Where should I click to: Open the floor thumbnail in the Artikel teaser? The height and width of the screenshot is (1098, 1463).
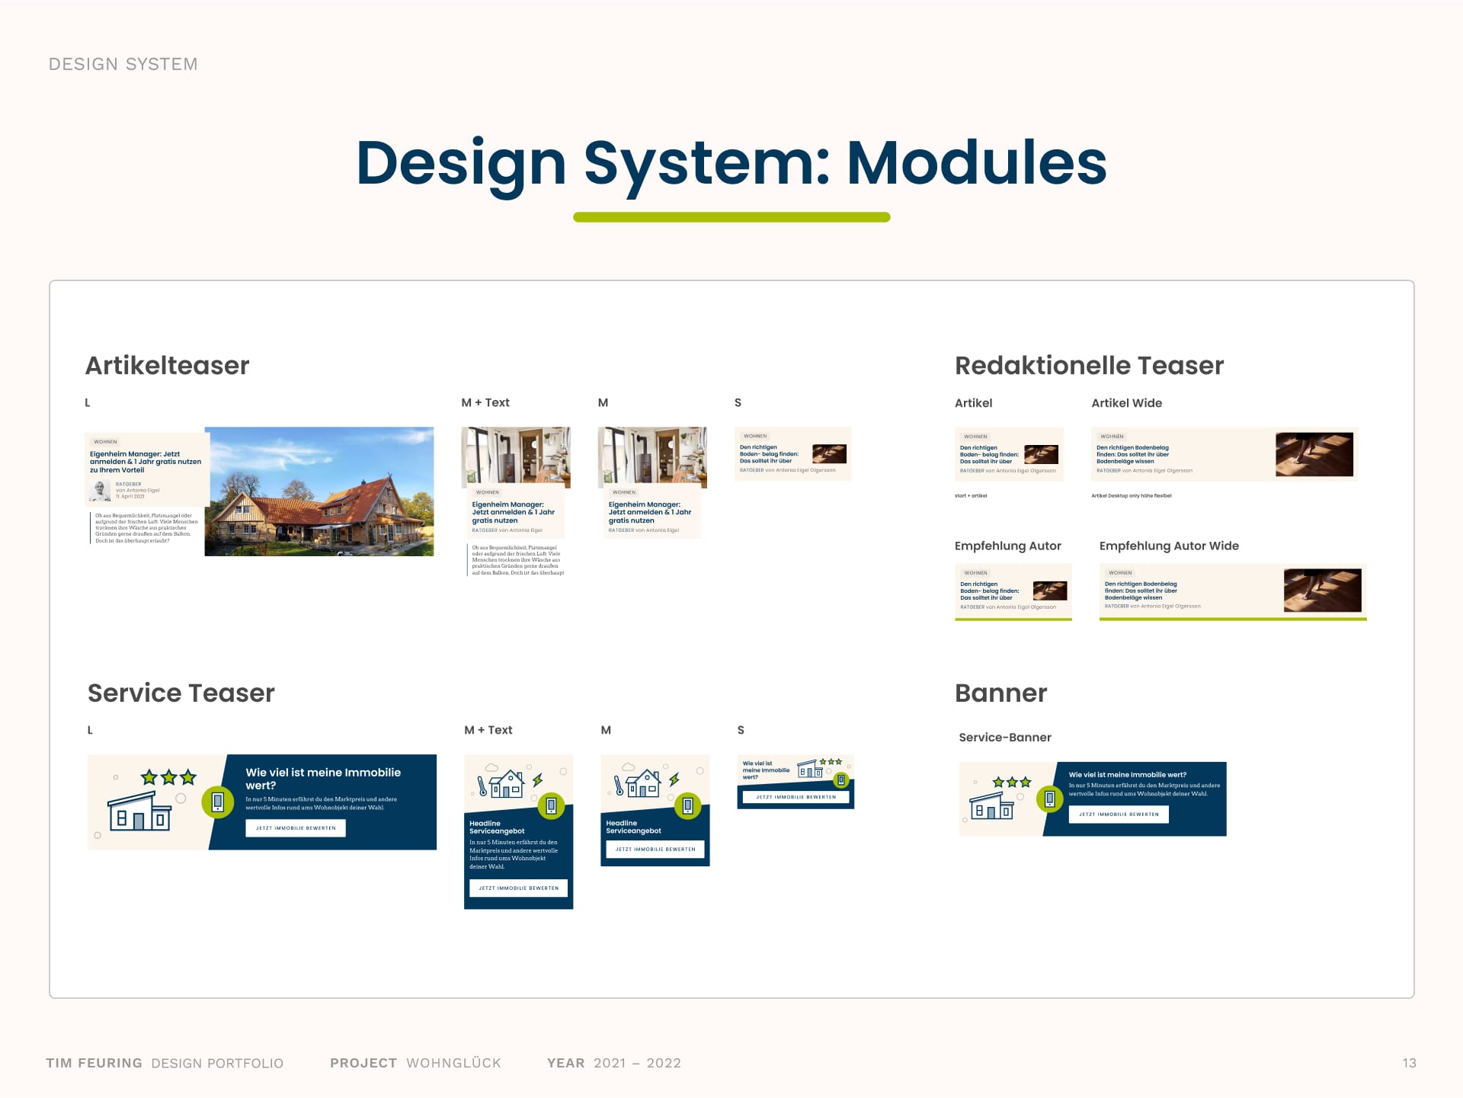click(x=1041, y=455)
